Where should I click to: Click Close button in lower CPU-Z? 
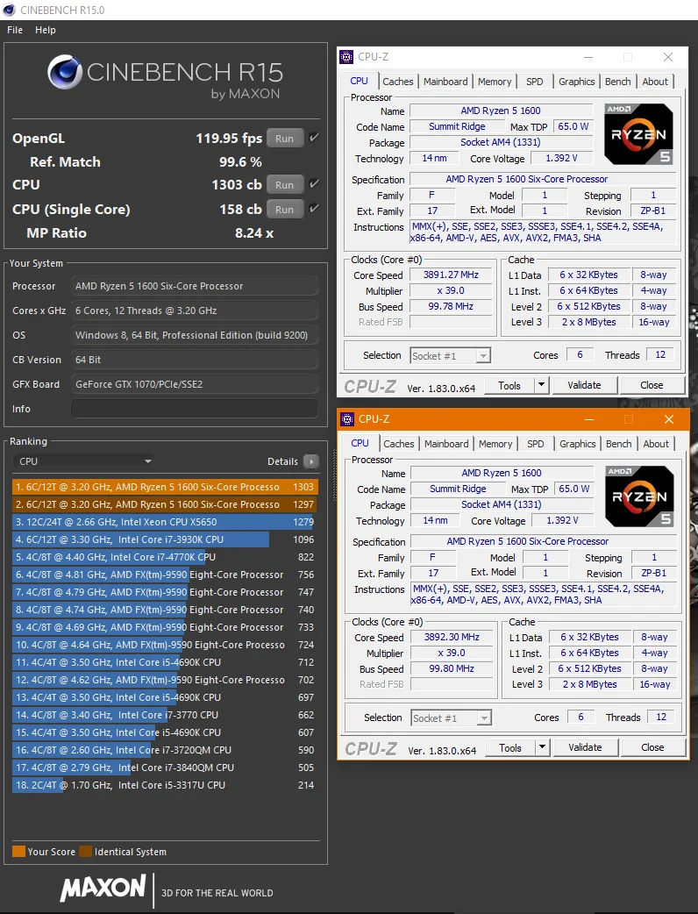[x=652, y=748]
